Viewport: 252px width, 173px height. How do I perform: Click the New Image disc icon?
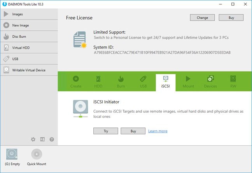click(x=6, y=25)
